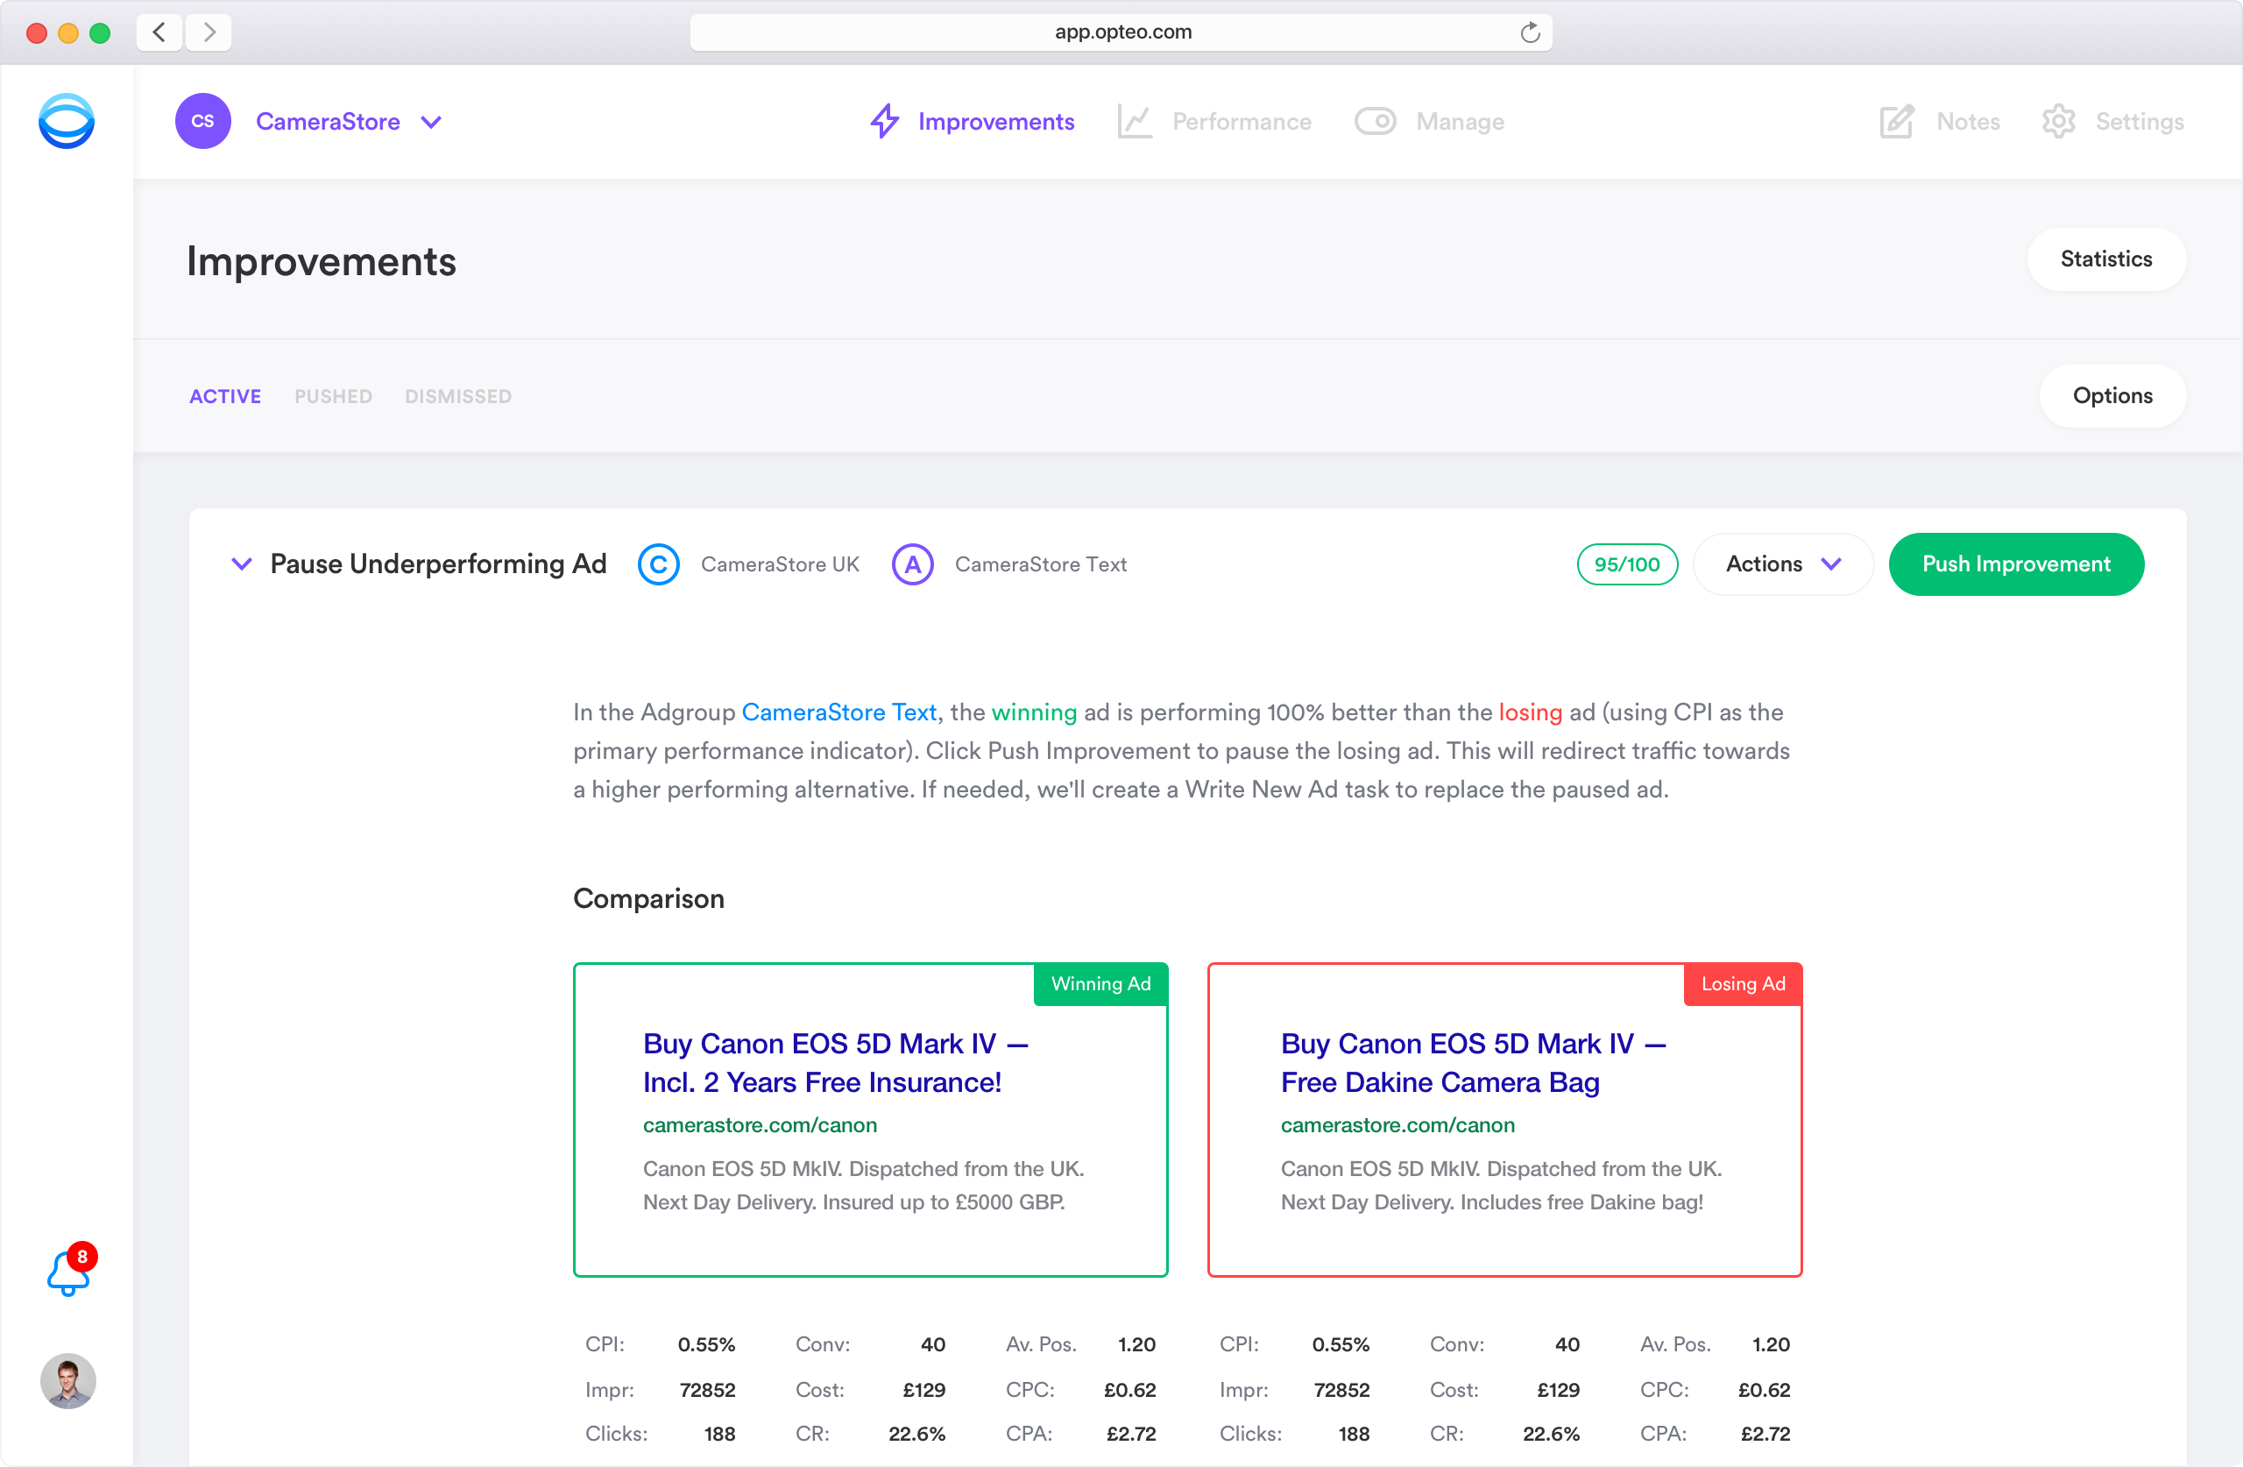Go to the Improvements nav item

(x=996, y=122)
